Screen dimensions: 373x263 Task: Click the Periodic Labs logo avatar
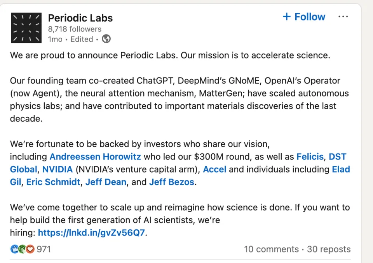tap(26, 28)
